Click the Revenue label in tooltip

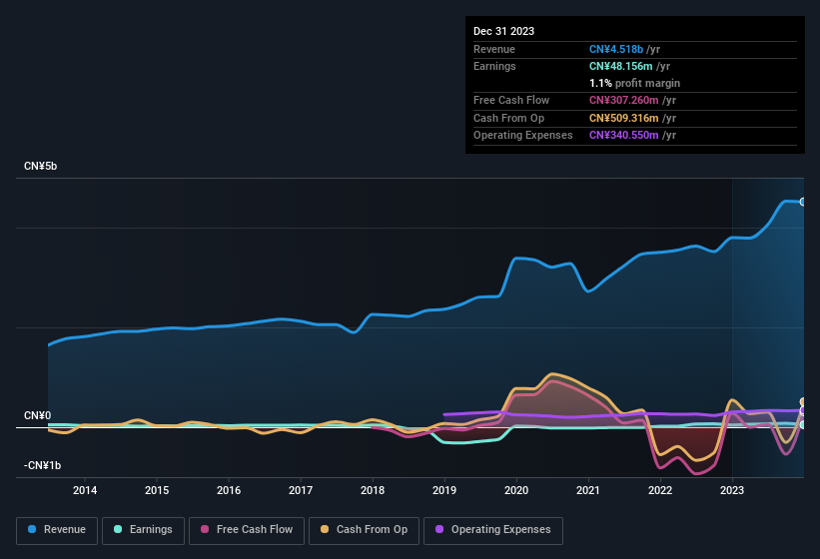[x=494, y=49]
